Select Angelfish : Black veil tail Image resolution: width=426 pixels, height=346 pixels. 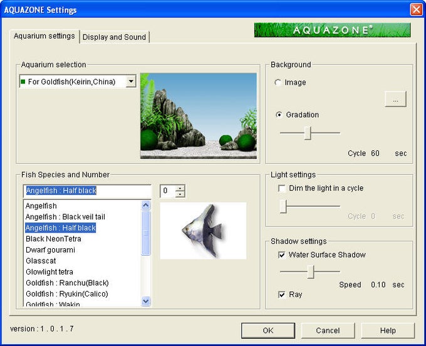[65, 217]
